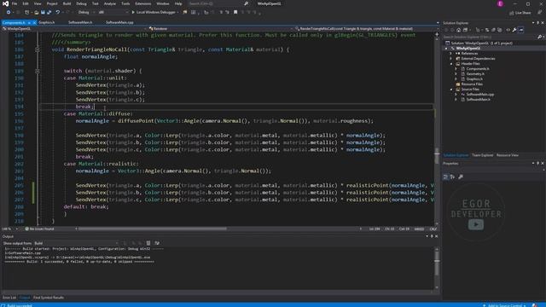Select Geometry.h in Solution Explorer

coord(475,74)
